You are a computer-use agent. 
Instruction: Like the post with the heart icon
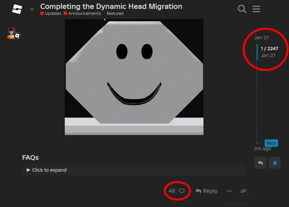182,191
